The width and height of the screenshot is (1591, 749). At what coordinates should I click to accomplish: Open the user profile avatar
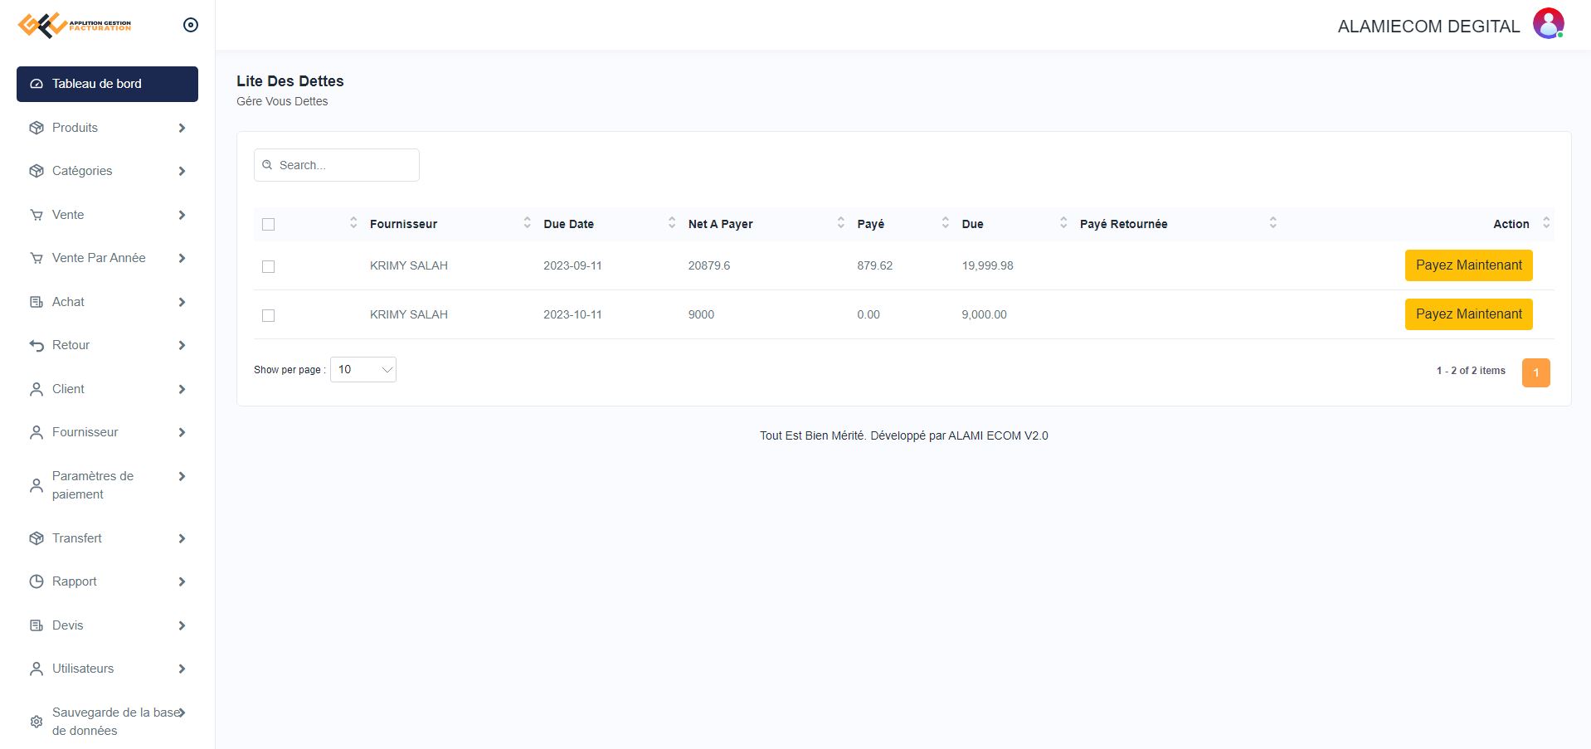pos(1548,24)
